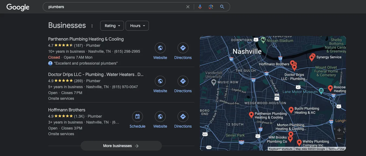This screenshot has height=156, width=366.
Task: Clear the search query with the X
Action: tap(188, 6)
